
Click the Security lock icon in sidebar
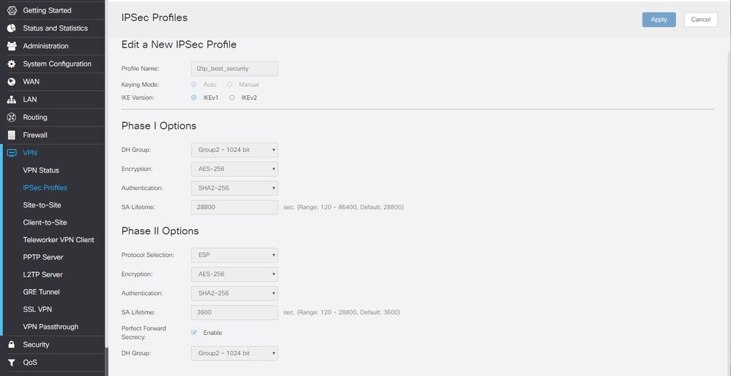pyautogui.click(x=11, y=345)
